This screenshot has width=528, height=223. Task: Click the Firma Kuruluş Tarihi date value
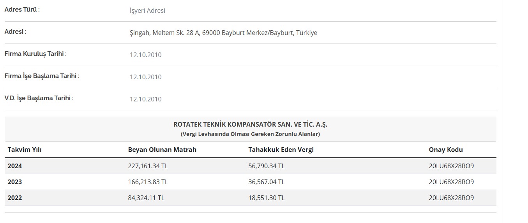point(145,55)
